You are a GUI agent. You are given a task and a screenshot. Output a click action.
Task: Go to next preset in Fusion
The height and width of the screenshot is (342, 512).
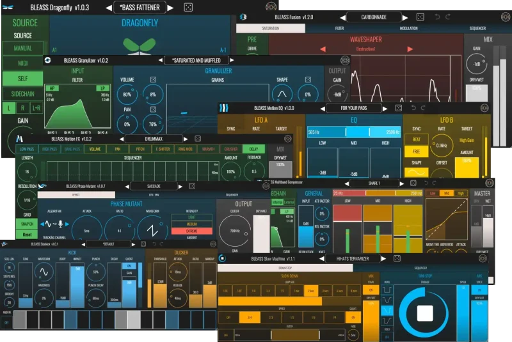pyautogui.click(x=405, y=18)
